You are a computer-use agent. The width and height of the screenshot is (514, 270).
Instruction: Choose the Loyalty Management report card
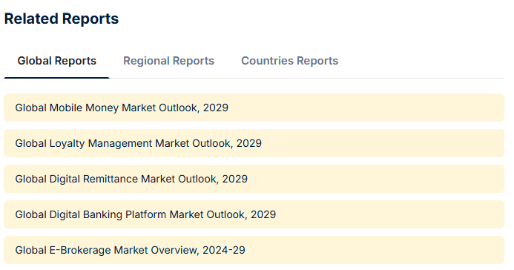coord(254,143)
